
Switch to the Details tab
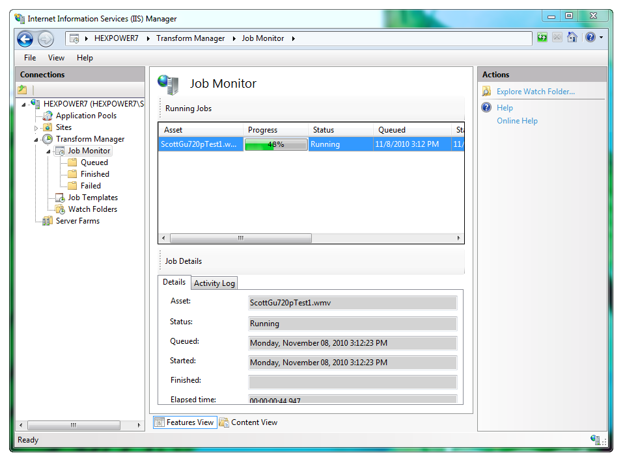(x=174, y=282)
